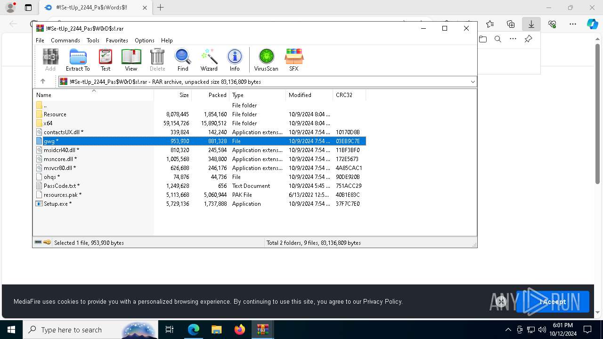
Task: Launch the Wizard wand tool
Action: click(209, 60)
